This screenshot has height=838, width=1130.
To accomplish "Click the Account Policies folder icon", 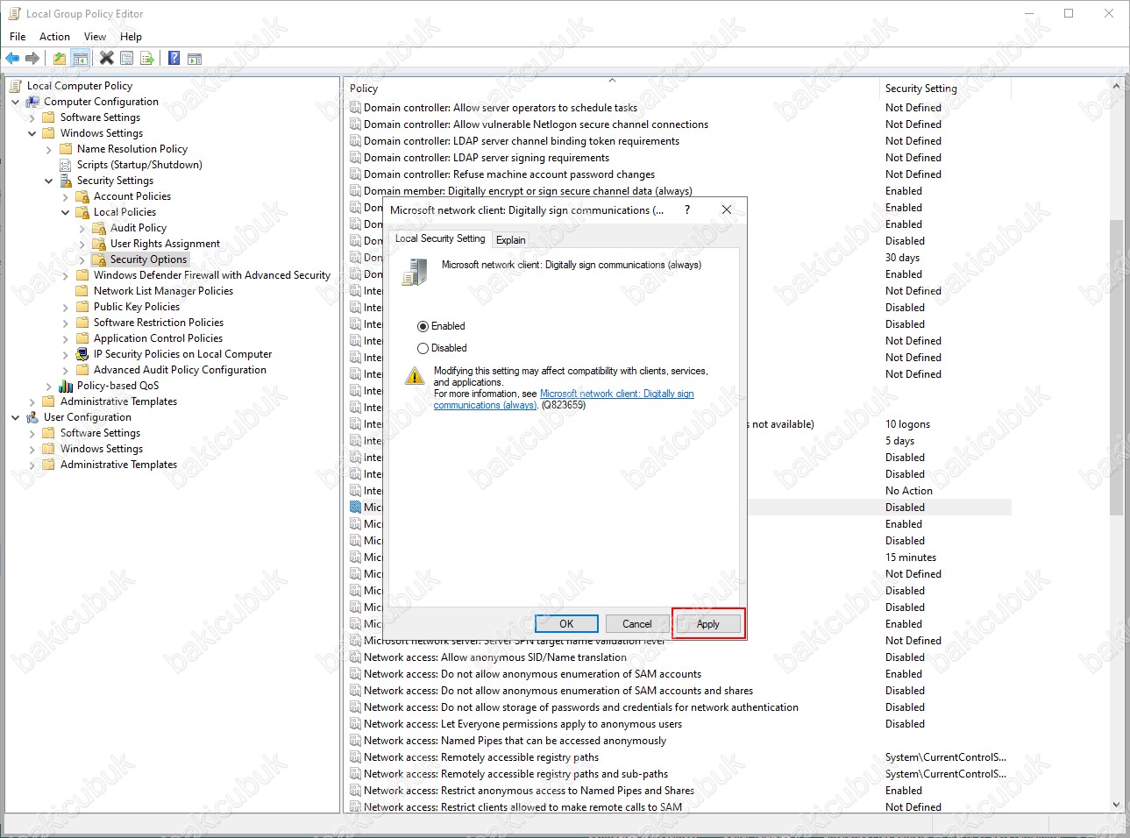I will [82, 196].
